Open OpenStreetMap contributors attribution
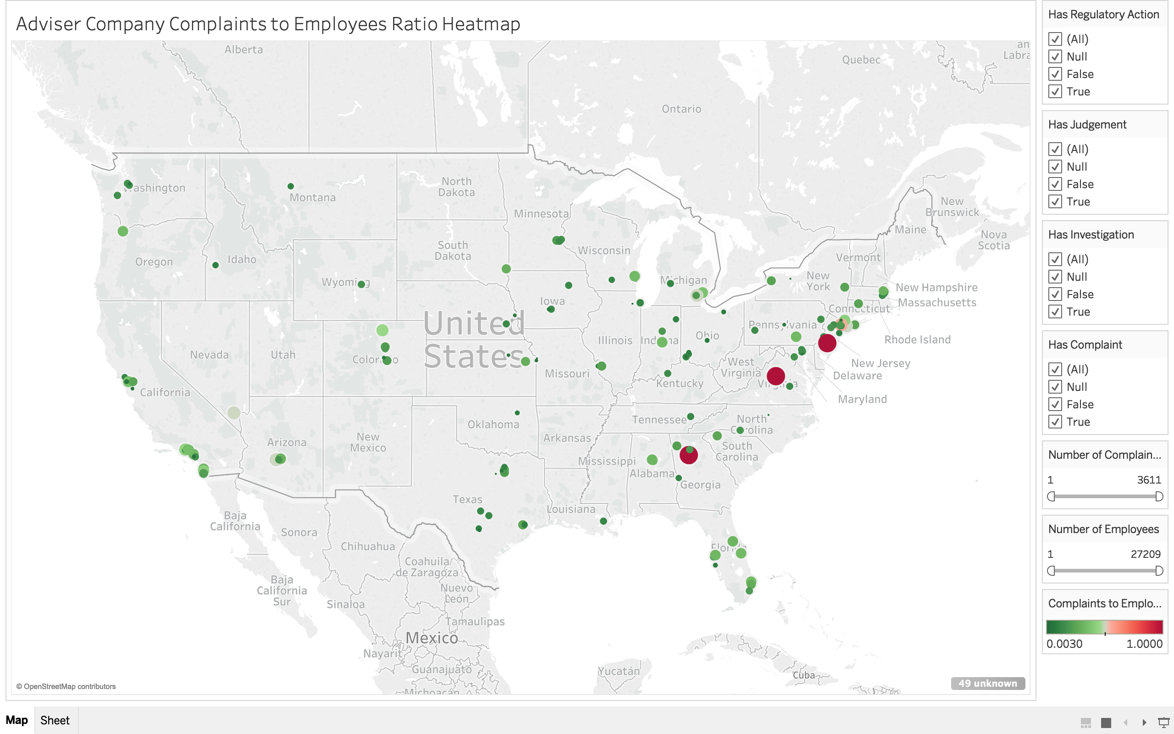This screenshot has height=734, width=1174. pos(66,686)
